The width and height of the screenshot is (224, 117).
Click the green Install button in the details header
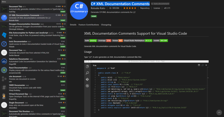coord(94,16)
